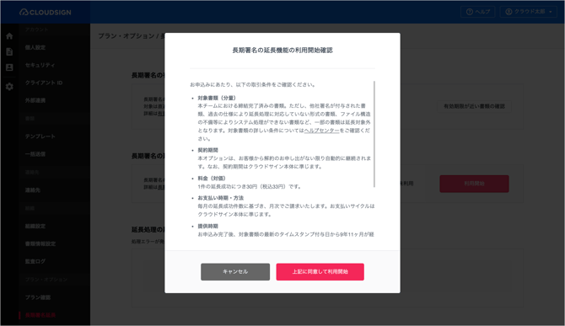Screen dimensions: 565x326
Task: Open the home icon in sidebar
Action: (9, 36)
